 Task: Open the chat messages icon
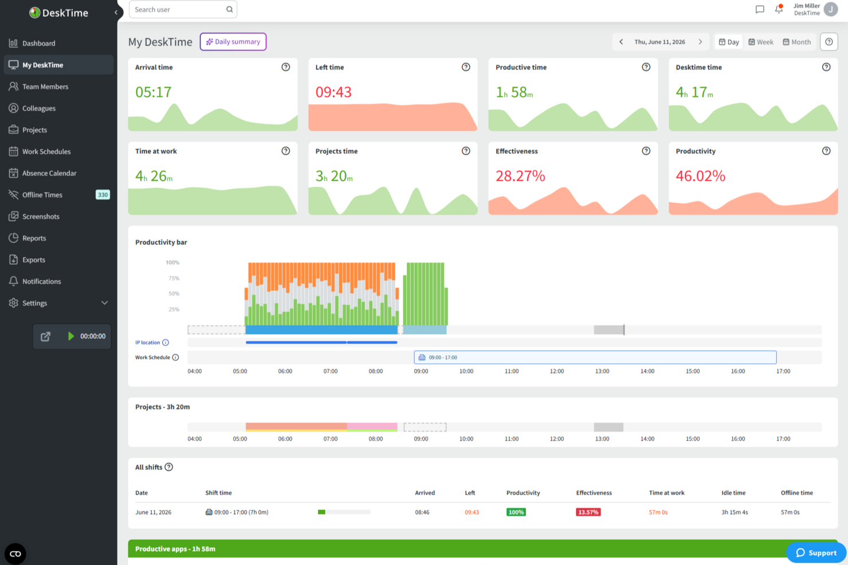pos(760,9)
